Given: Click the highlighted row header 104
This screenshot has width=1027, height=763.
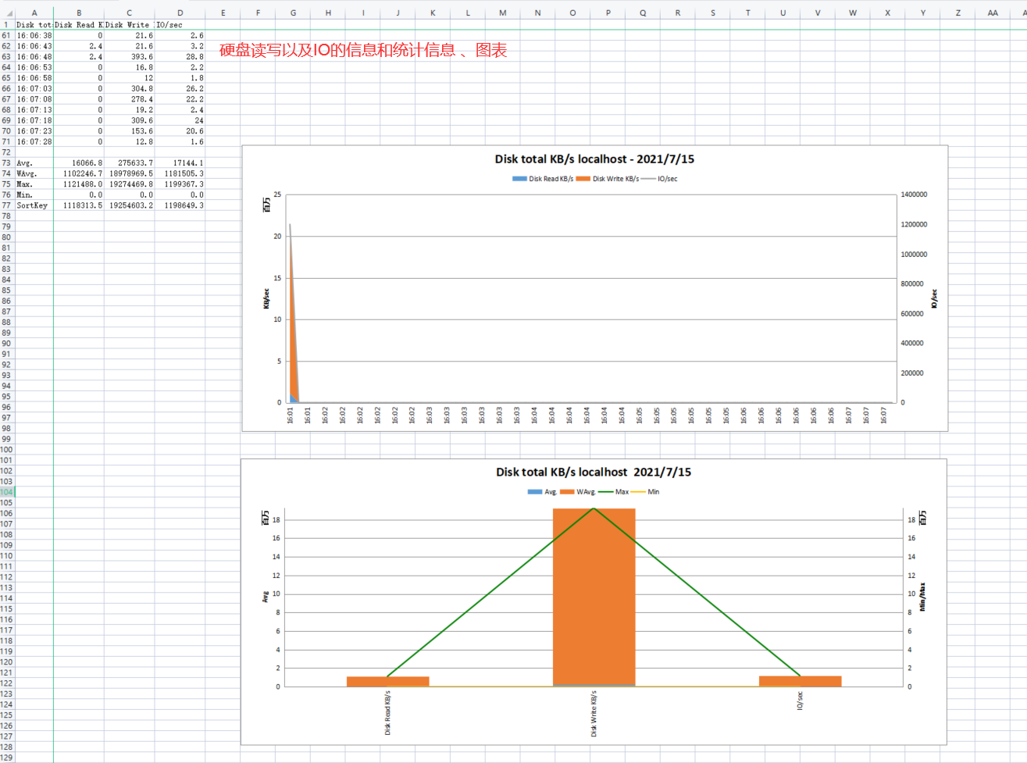Looking at the screenshot, I should point(6,492).
